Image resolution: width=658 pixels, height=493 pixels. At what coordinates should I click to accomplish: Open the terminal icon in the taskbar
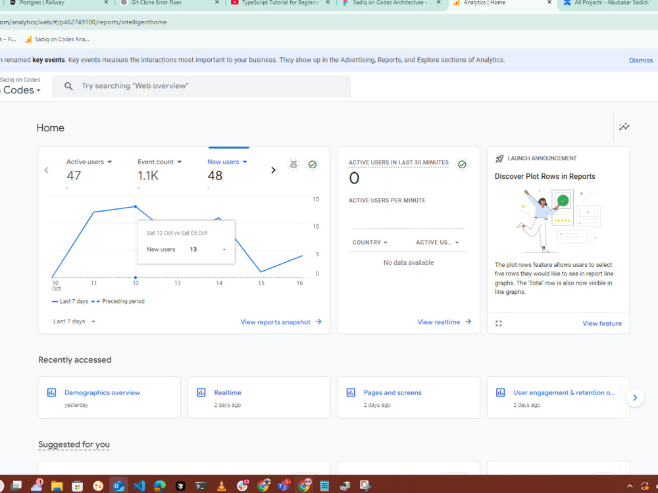point(201,486)
